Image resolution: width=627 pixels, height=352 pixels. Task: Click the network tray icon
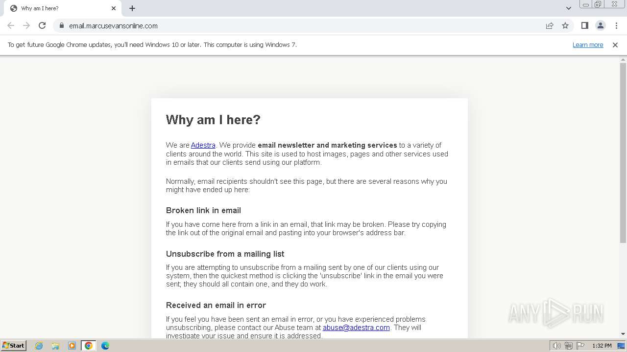tap(569, 346)
